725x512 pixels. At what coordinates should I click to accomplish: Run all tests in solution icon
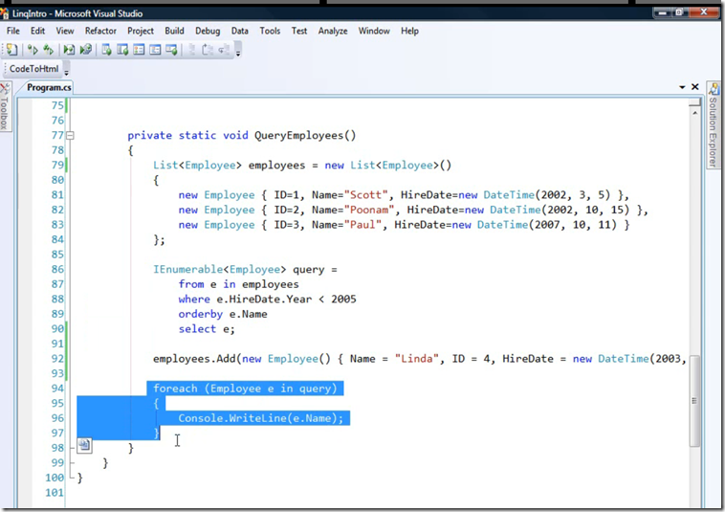coord(48,50)
